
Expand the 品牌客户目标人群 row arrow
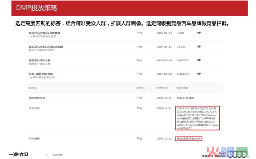pyautogui.click(x=199, y=60)
